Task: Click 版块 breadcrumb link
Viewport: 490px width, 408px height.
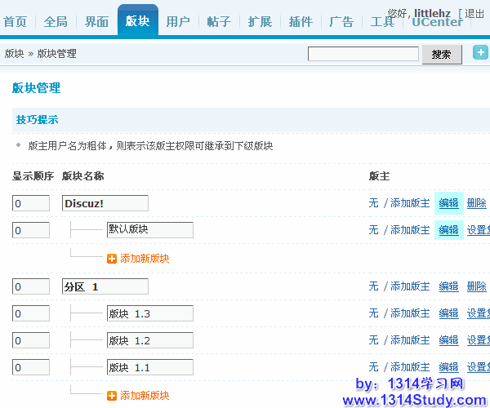Action: click(14, 54)
